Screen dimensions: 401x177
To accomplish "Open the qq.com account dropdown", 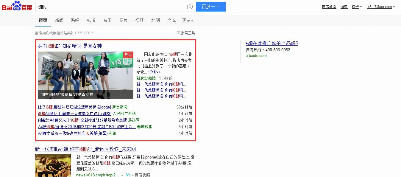I will point(381,7).
